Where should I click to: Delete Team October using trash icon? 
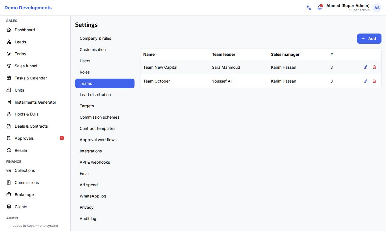pos(374,81)
